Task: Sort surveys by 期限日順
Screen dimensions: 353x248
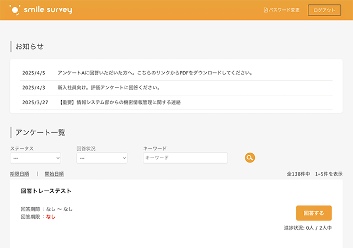Action: (20, 174)
